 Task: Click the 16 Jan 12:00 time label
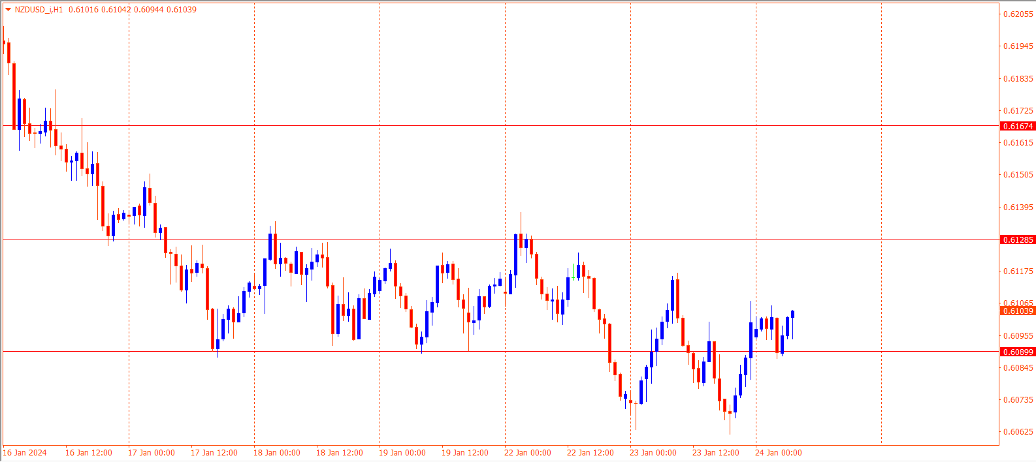tap(89, 452)
